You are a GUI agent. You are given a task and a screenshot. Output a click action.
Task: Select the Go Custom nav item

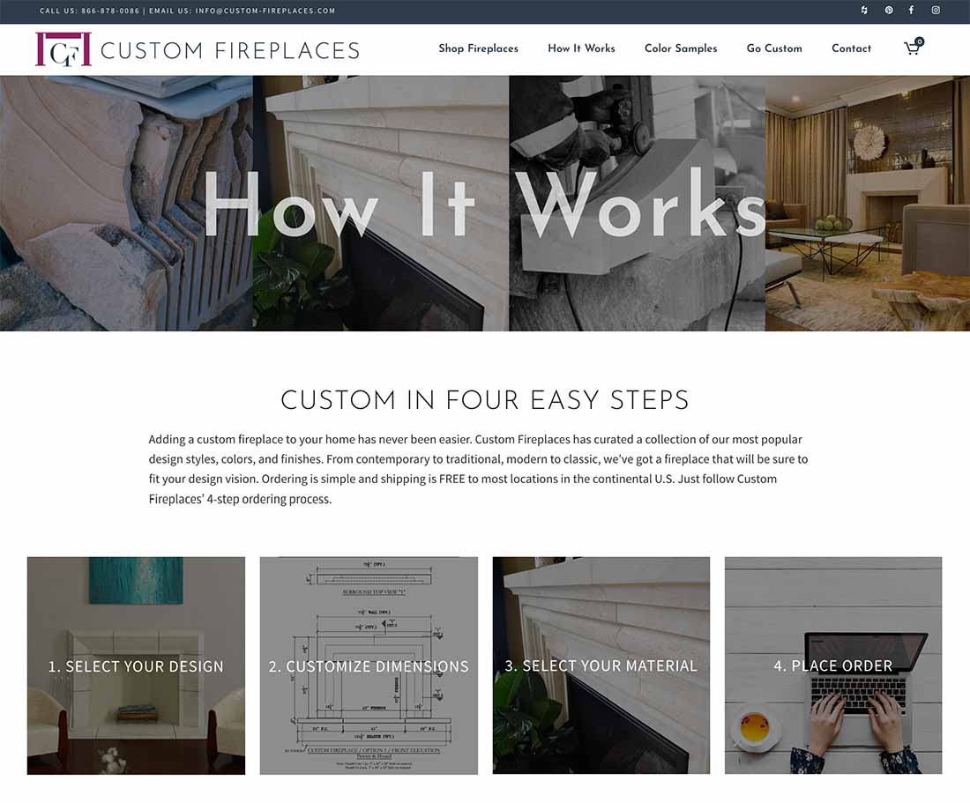point(774,48)
